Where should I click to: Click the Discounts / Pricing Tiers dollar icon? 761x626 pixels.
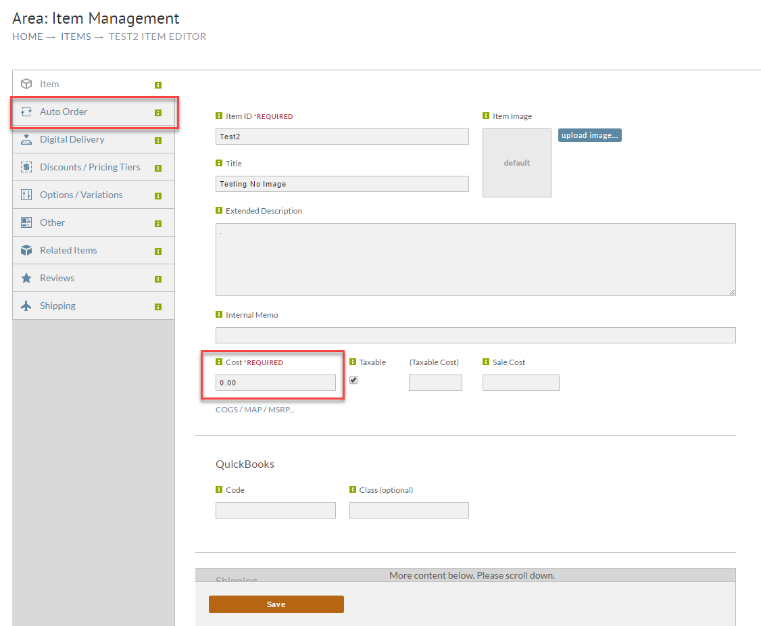click(x=26, y=167)
